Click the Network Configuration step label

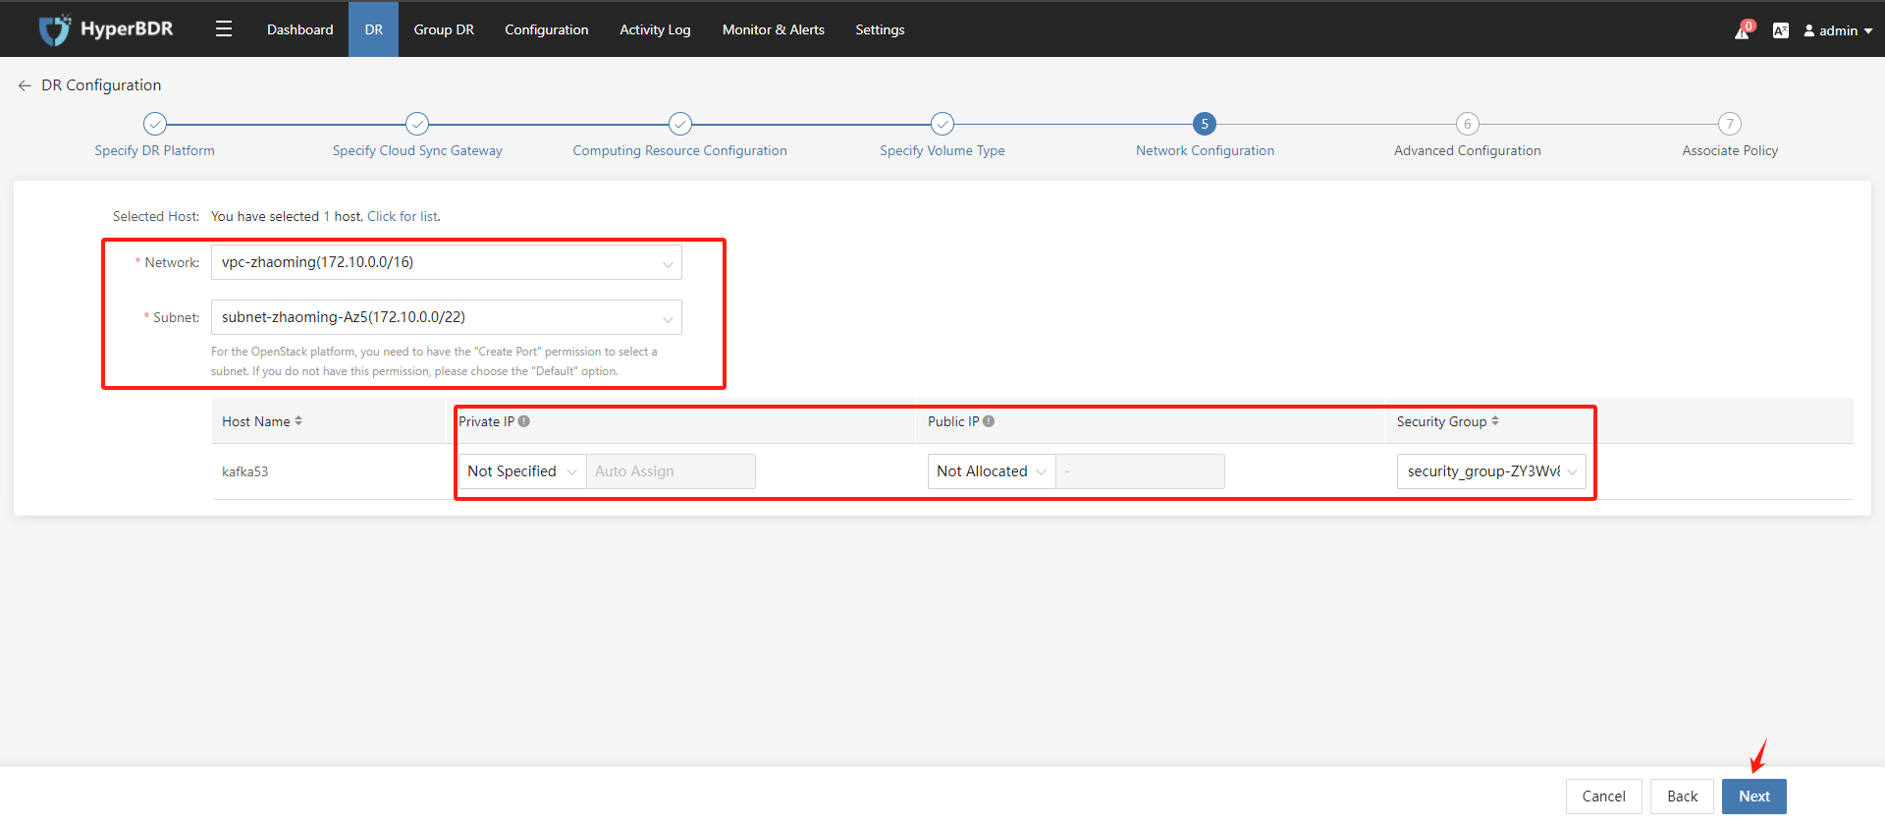tap(1205, 150)
